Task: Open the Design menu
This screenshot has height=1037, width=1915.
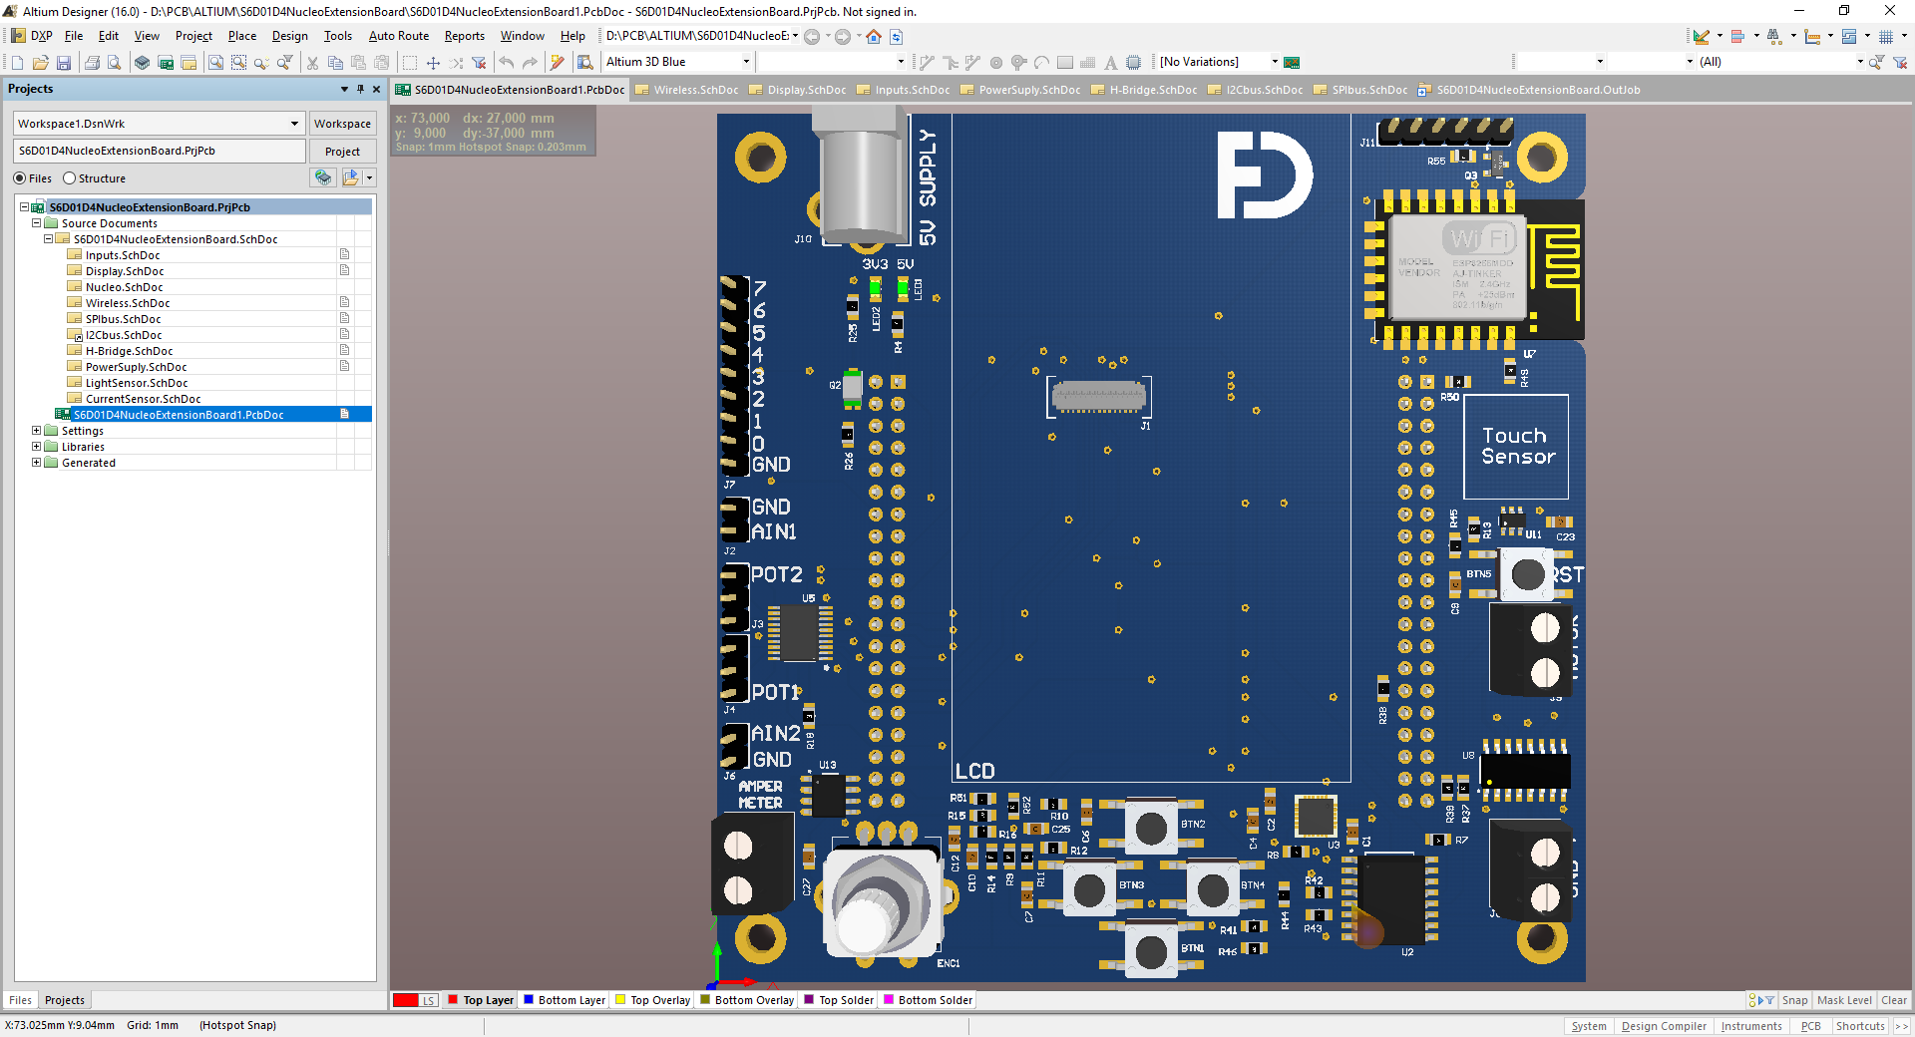Action: (289, 36)
